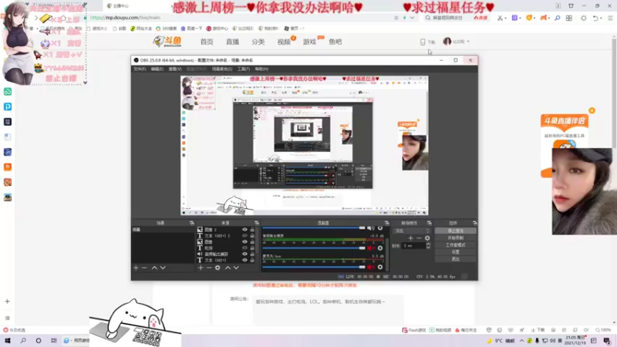Remove selected source in OBS Sources panel

tap(209, 268)
